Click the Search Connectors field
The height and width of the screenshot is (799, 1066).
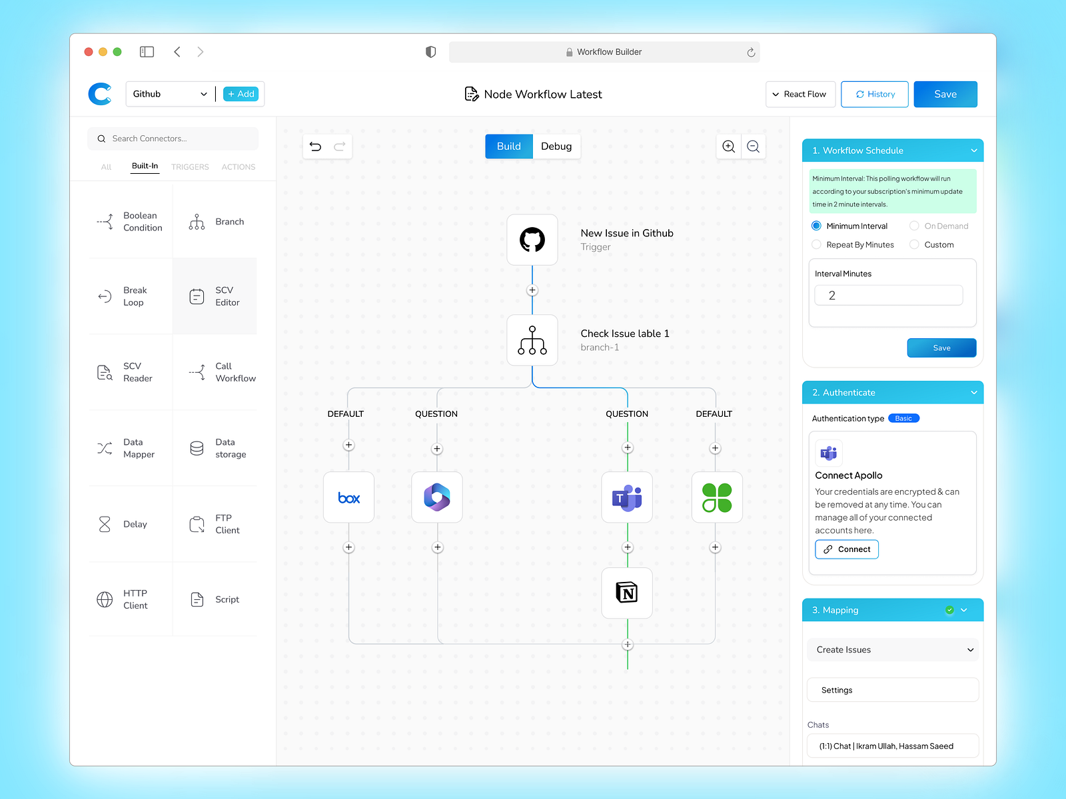173,138
